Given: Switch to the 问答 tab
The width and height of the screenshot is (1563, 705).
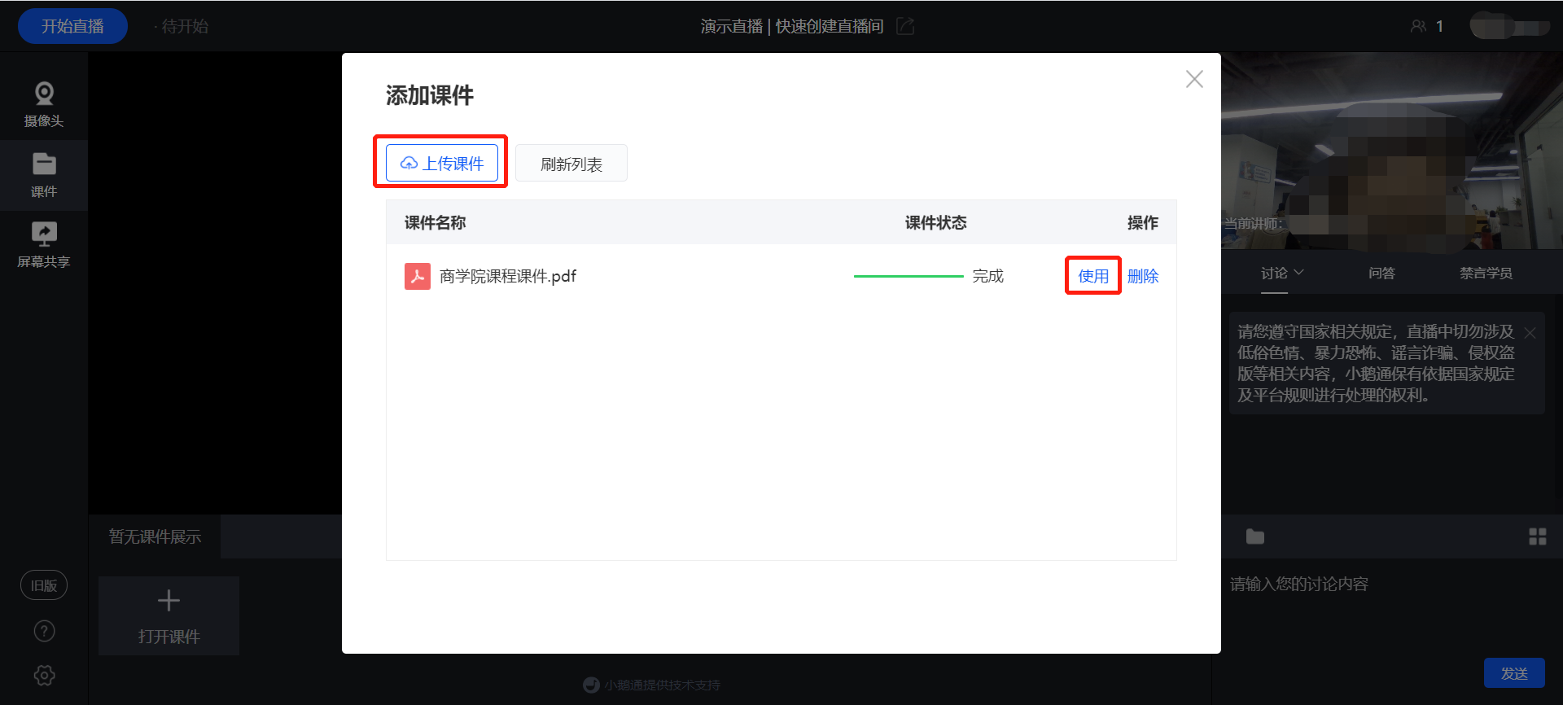Looking at the screenshot, I should point(1382,274).
